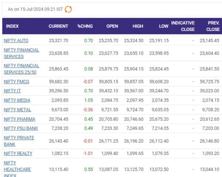Click the LOW column header
Viewport: 222px width, 177px height.
pos(164,26)
